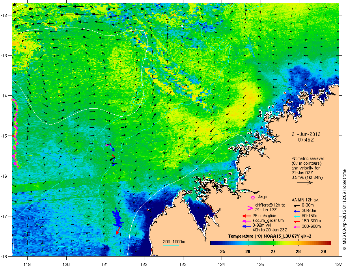This screenshot has width=347, height=268.
Task: Click the latitude axis label -12
Action: pos(4,15)
